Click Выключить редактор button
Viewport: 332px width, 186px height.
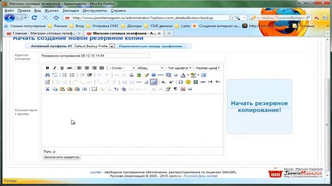[62, 157]
